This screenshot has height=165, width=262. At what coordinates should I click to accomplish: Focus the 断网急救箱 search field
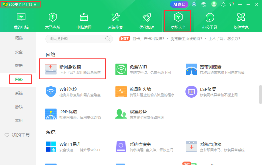[x=79, y=39]
